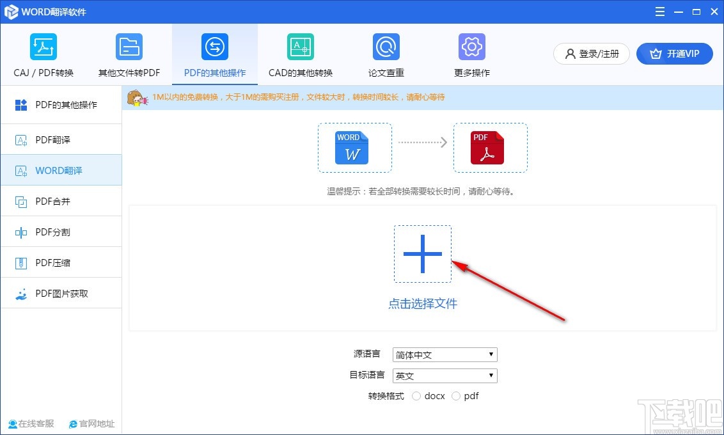Choose pdf as the conversion format
This screenshot has height=435, width=724.
click(456, 396)
